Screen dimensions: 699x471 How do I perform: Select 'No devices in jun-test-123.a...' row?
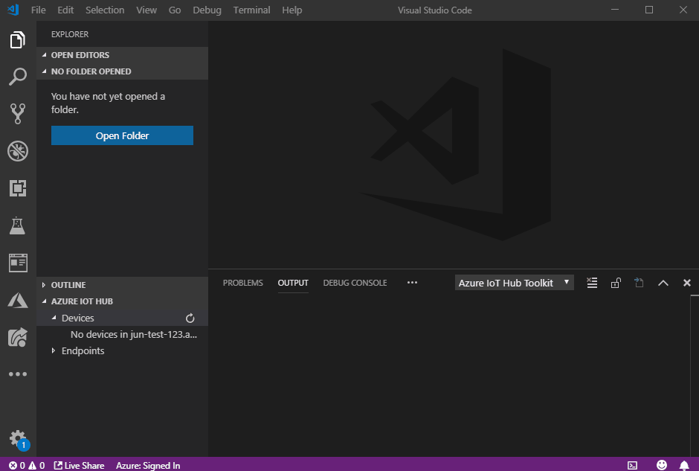point(122,335)
